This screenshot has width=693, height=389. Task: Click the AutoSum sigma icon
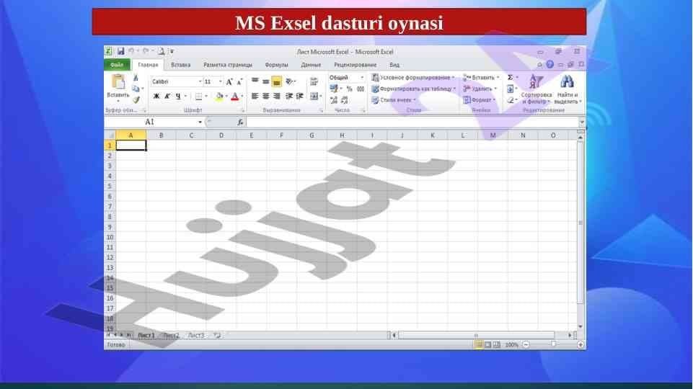[510, 77]
